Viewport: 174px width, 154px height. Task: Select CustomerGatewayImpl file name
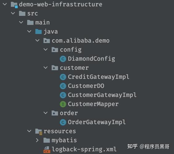click(x=102, y=95)
